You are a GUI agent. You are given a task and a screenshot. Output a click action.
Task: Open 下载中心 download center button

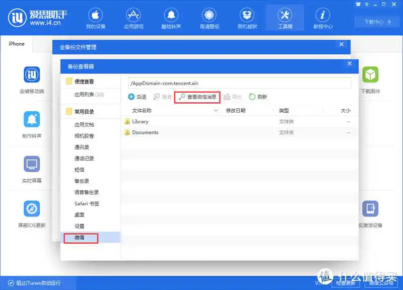click(377, 22)
